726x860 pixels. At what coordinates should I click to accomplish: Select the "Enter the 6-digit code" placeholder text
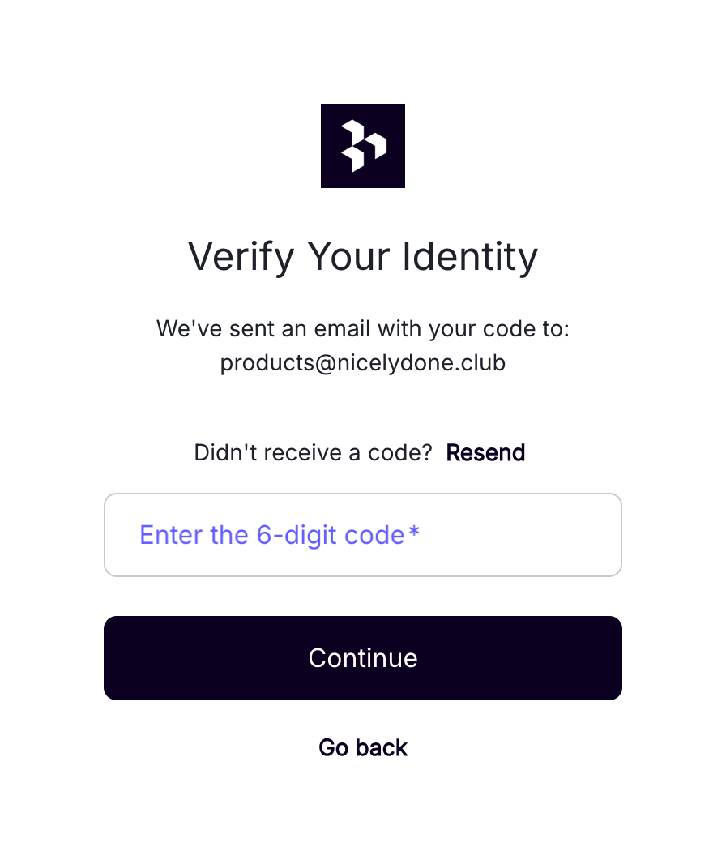(x=272, y=535)
